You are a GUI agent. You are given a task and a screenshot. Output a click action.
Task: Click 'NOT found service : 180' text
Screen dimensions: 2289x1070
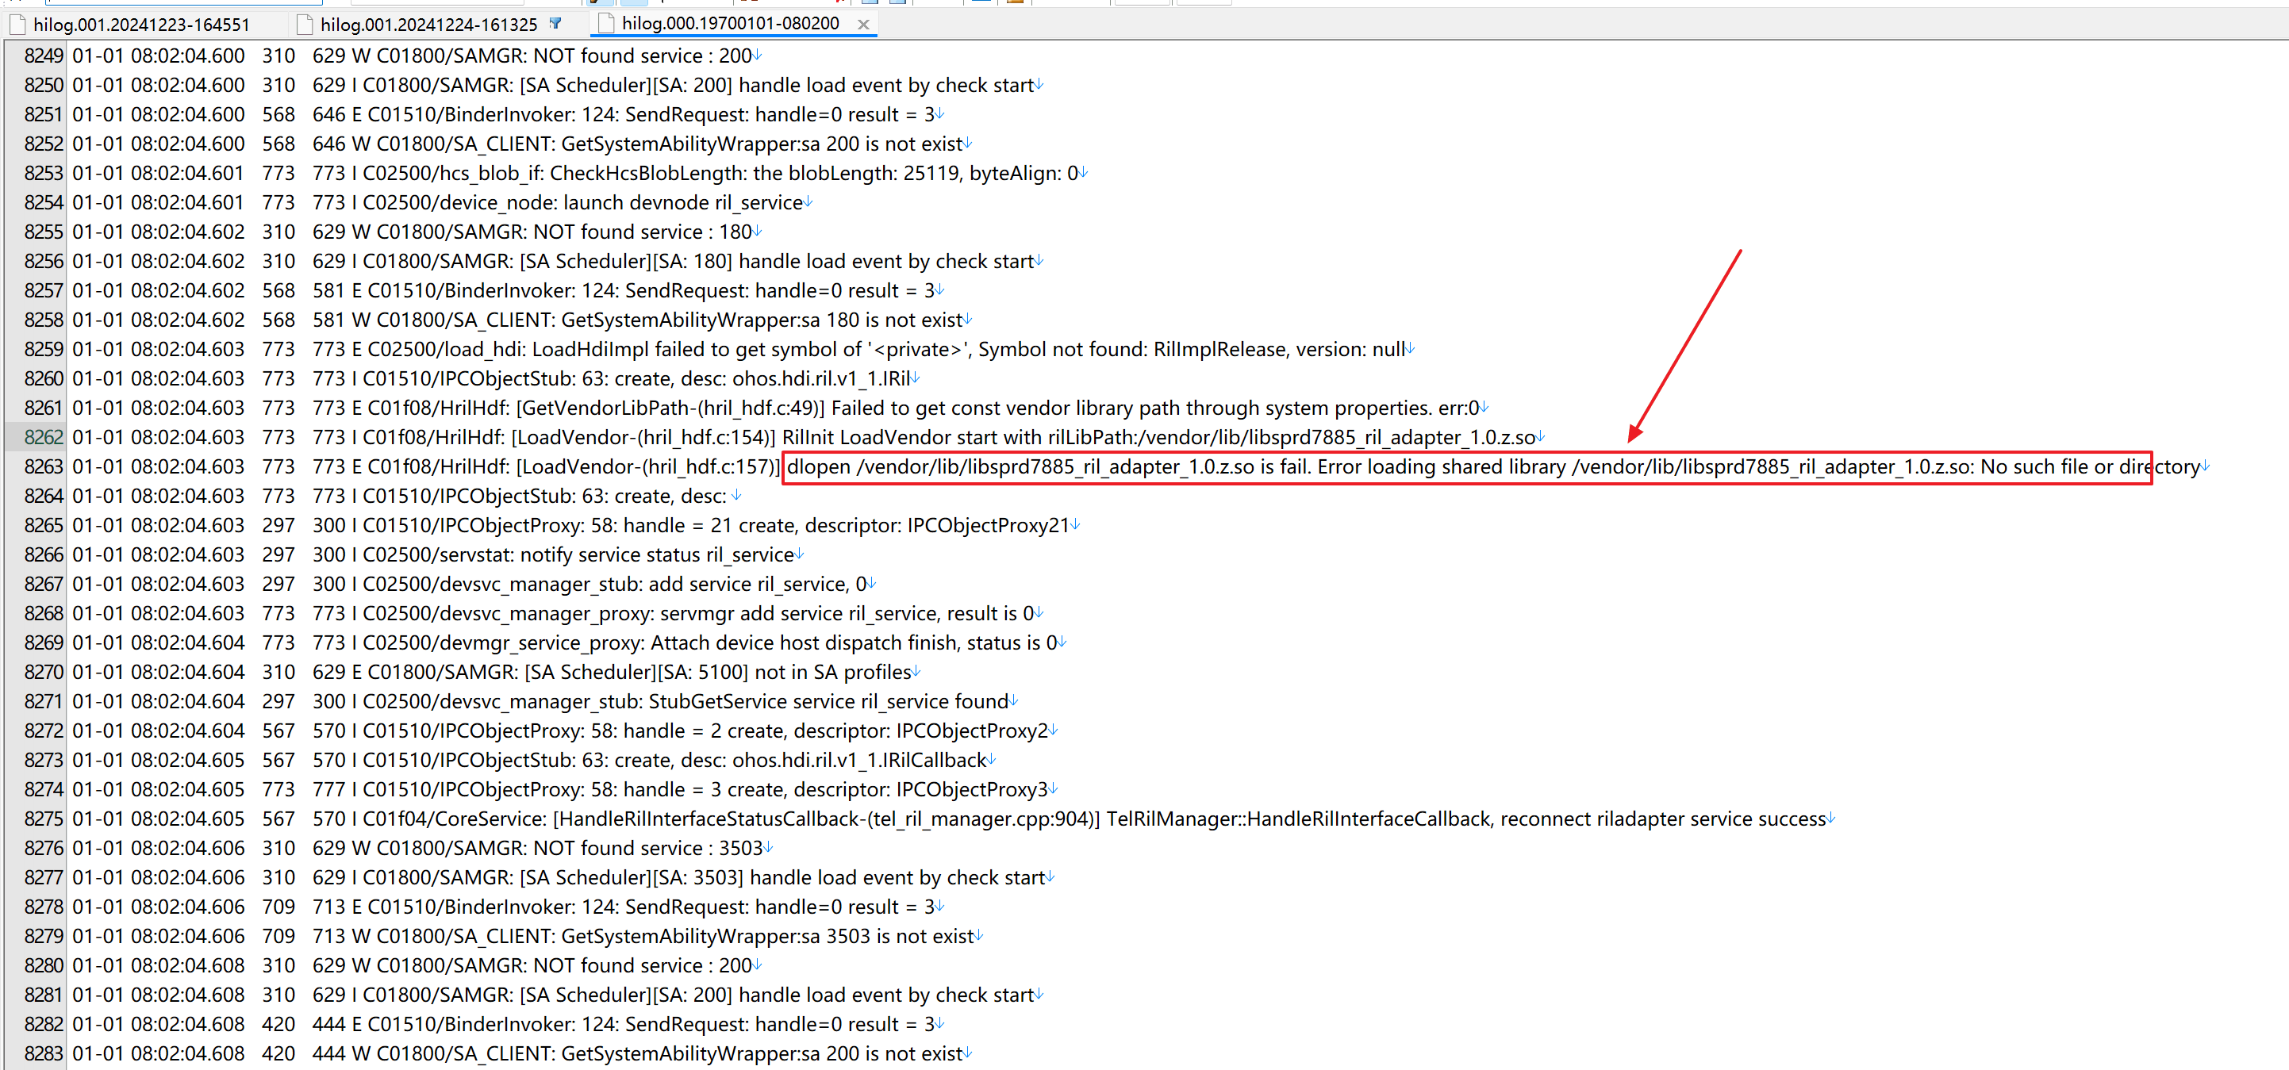(x=643, y=232)
